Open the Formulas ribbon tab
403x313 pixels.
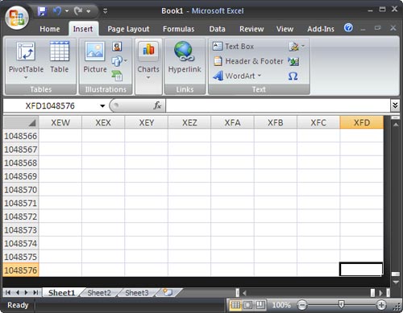click(179, 29)
